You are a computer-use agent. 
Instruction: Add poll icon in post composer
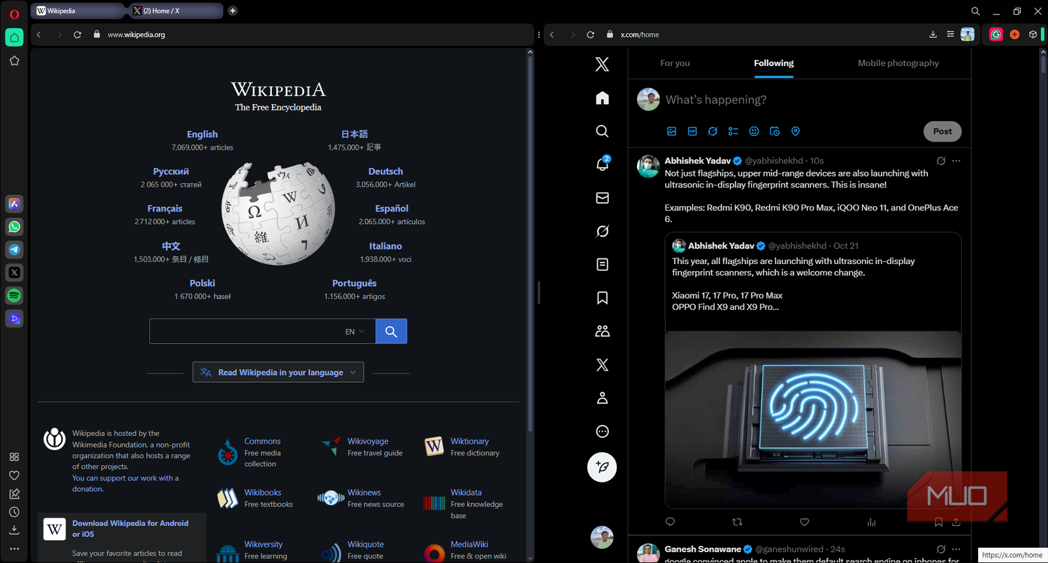pyautogui.click(x=733, y=131)
